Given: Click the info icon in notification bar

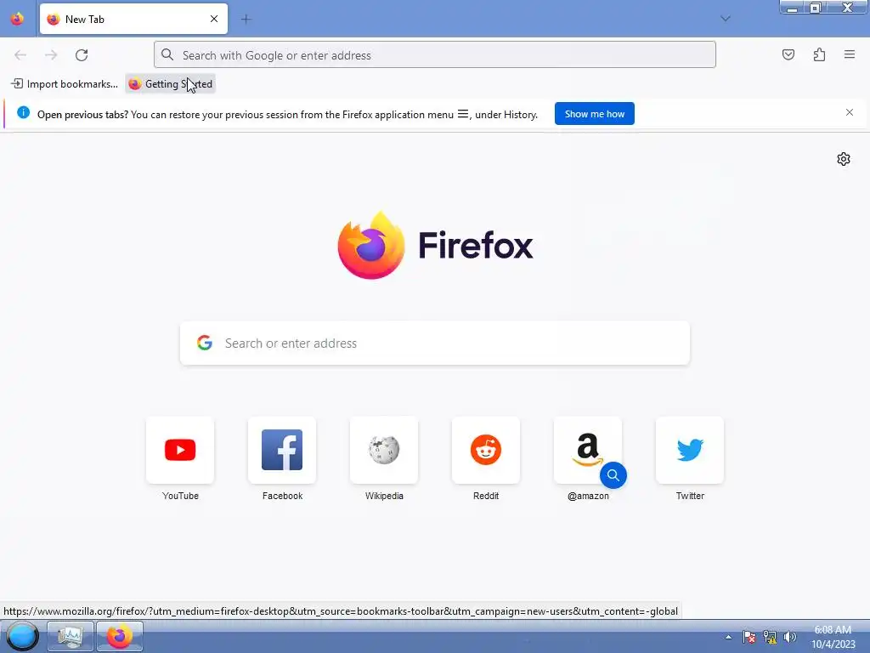Looking at the screenshot, I should (x=23, y=113).
